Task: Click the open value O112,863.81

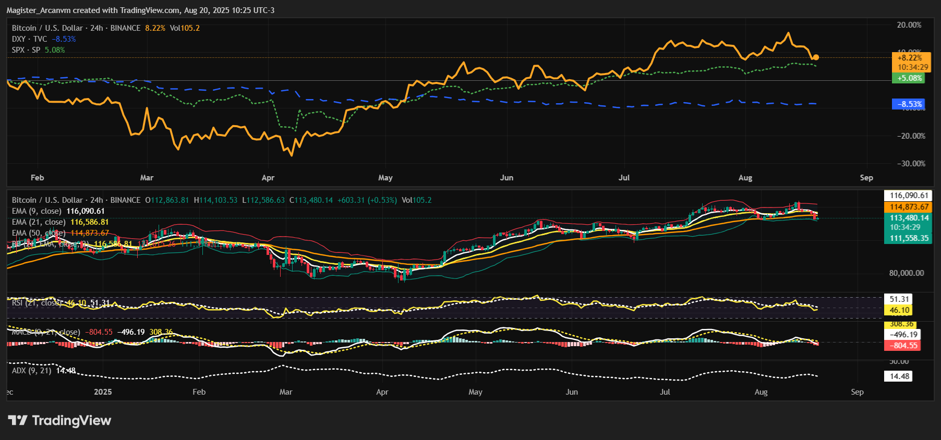Action: point(167,200)
